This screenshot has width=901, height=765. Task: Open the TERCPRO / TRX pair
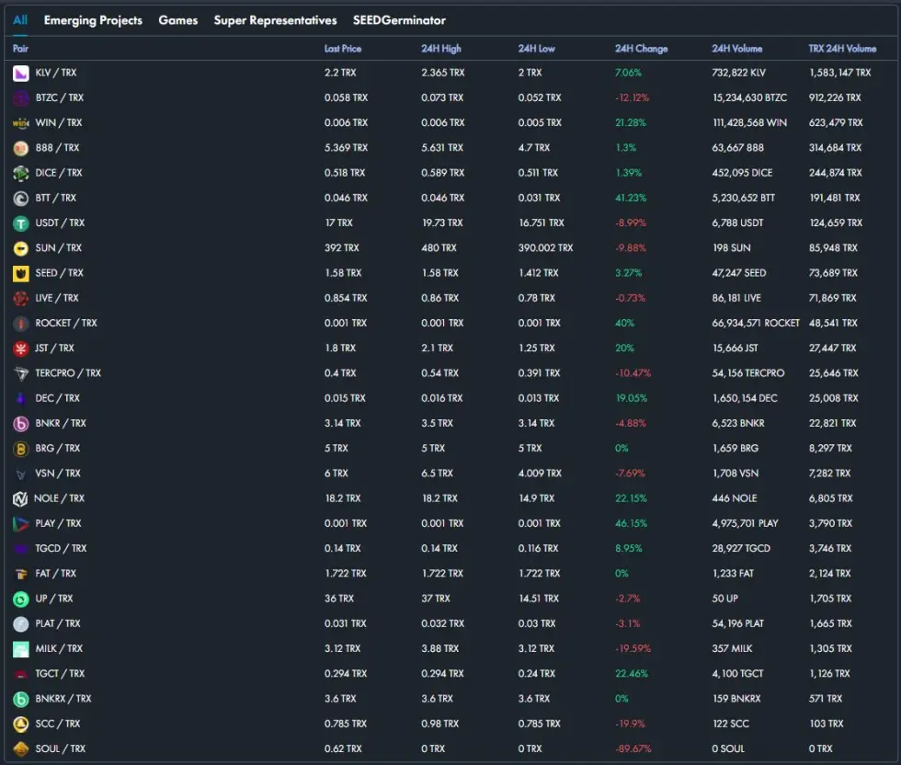coord(68,373)
